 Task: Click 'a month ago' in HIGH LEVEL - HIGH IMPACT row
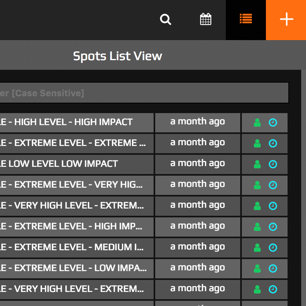pos(197,122)
